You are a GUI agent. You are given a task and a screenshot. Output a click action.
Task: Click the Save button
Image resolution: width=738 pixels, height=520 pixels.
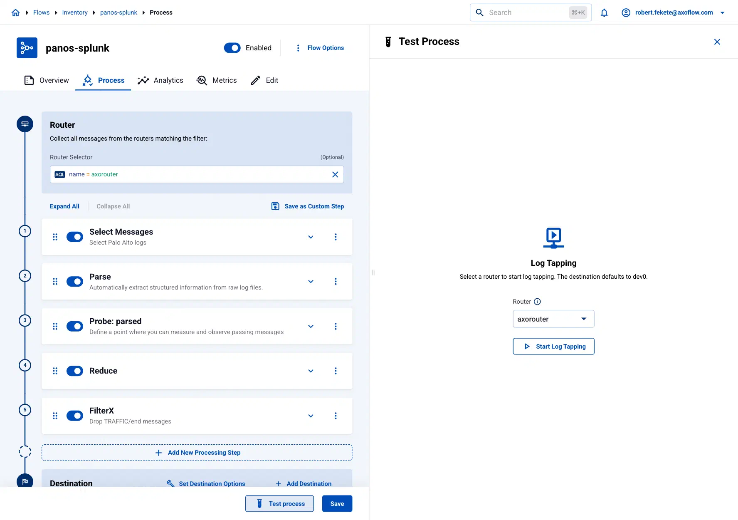[337, 504]
